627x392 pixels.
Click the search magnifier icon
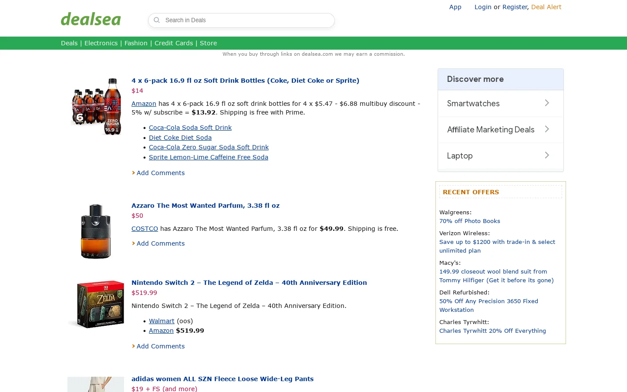(157, 20)
